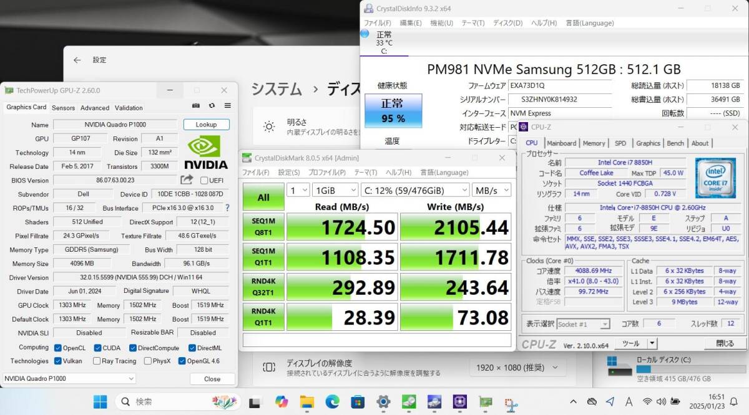Toggle the OpenCL checkbox
Viewport: 749px width, 415px height.
coord(58,348)
